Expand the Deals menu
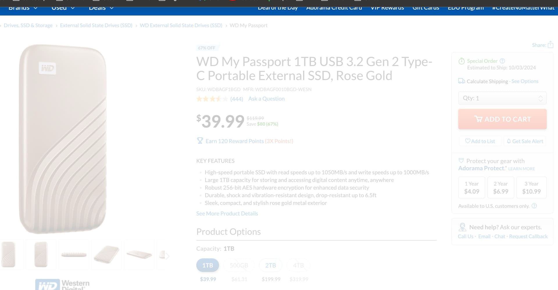This screenshot has width=558, height=290. (101, 8)
